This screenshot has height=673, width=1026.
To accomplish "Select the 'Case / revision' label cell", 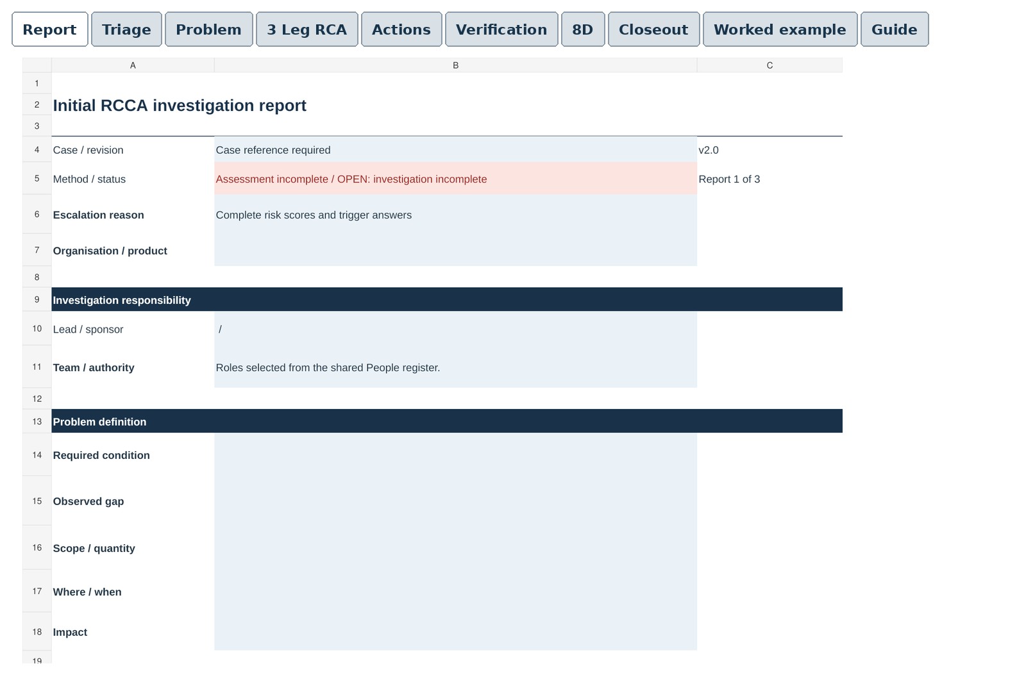I will pos(133,150).
